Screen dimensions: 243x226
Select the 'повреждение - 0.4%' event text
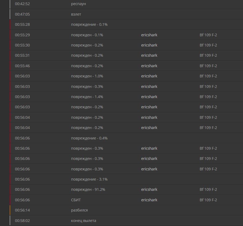[89, 138]
